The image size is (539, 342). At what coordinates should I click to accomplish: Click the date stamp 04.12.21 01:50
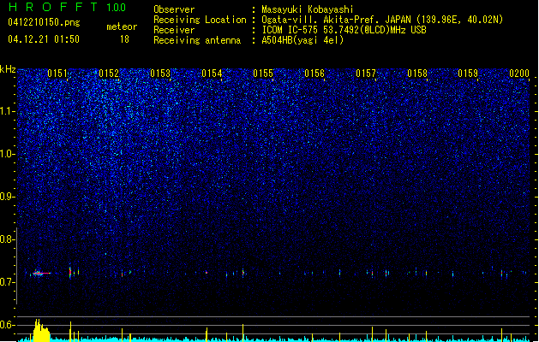pos(44,39)
